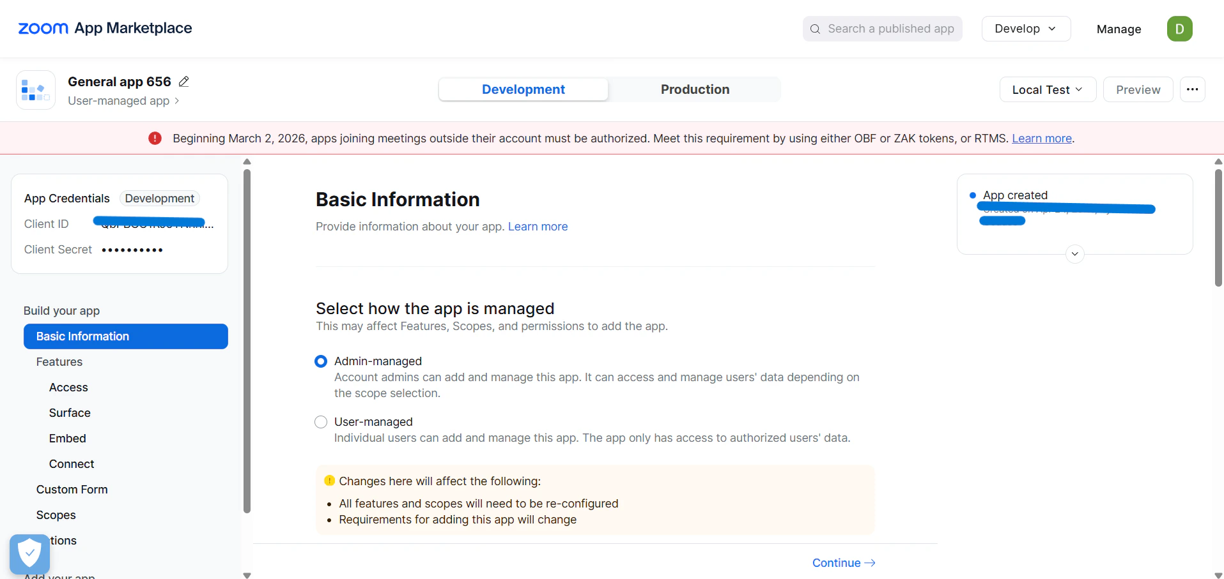The width and height of the screenshot is (1224, 579).
Task: Click the yellow warning icon
Action: click(329, 481)
